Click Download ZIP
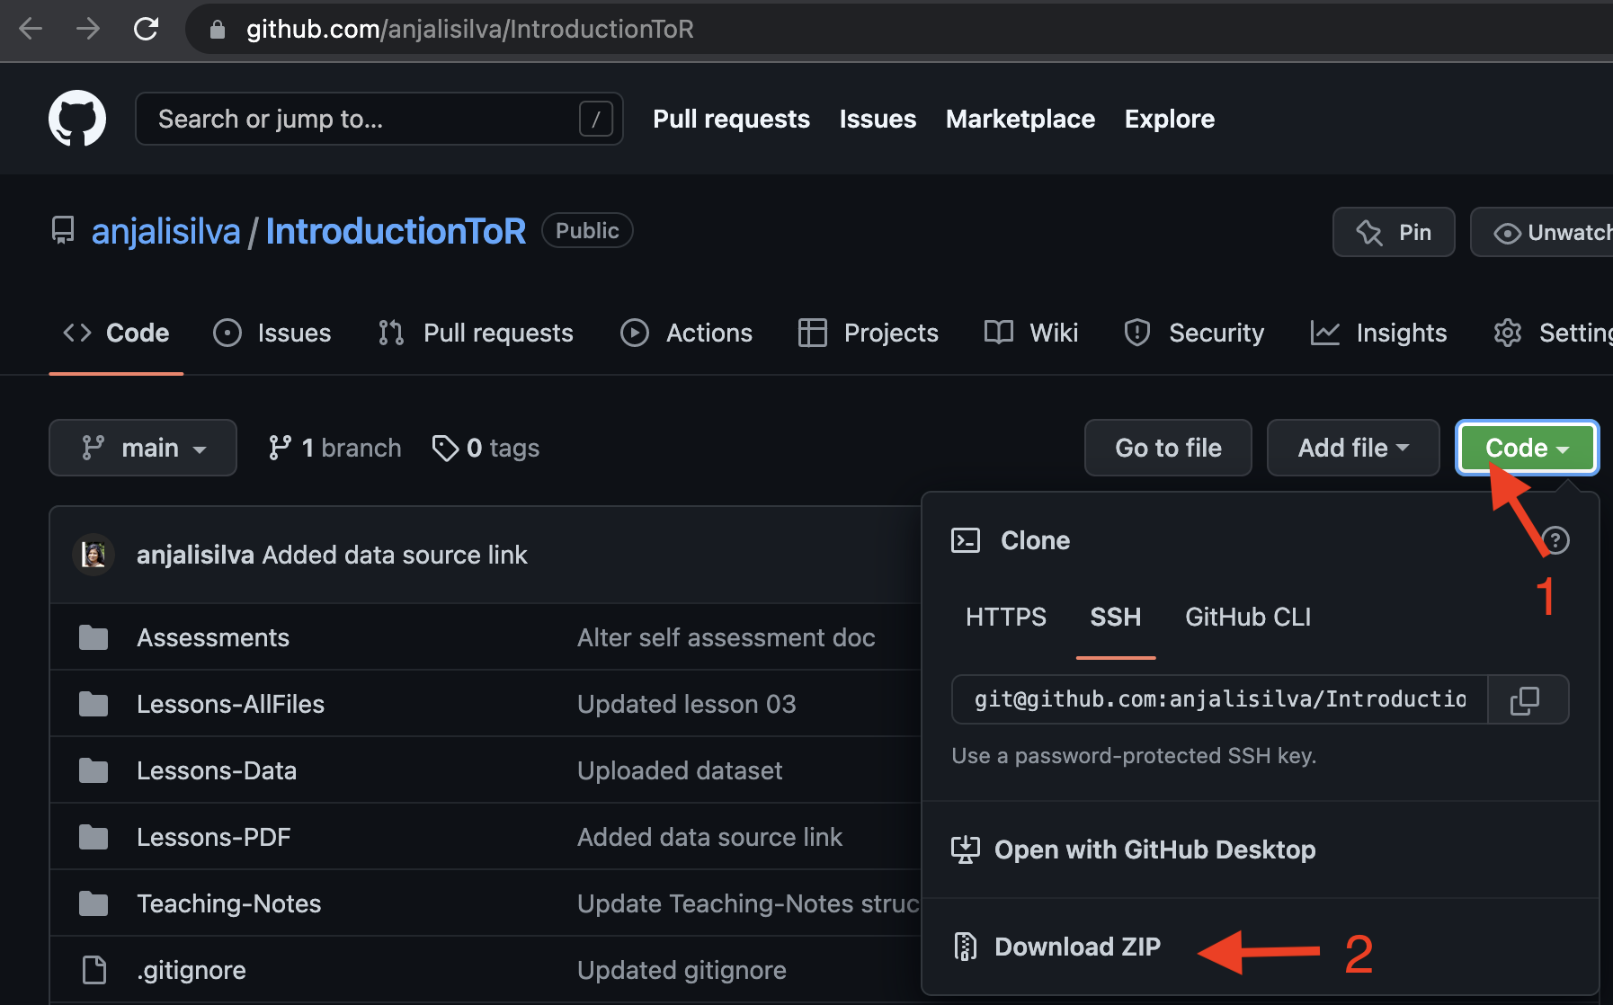The height and width of the screenshot is (1005, 1613). (x=1077, y=947)
